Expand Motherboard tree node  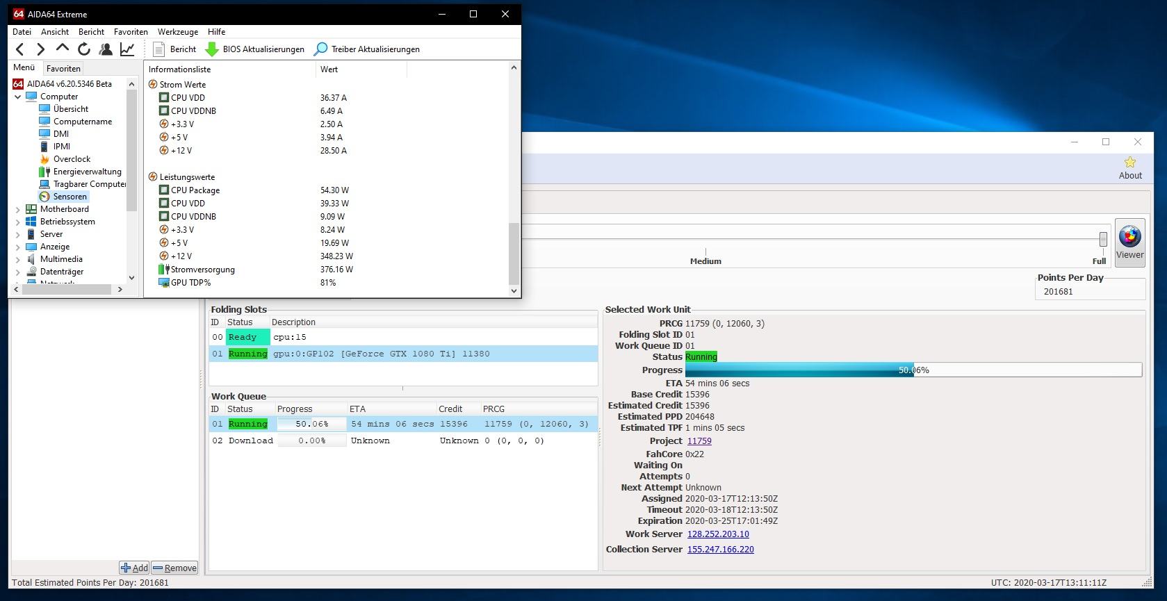point(18,209)
